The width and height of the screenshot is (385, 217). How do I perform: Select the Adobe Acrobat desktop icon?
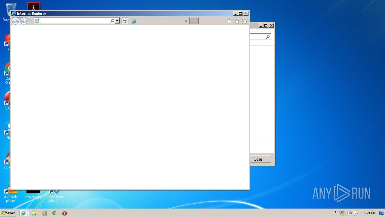pos(33,6)
